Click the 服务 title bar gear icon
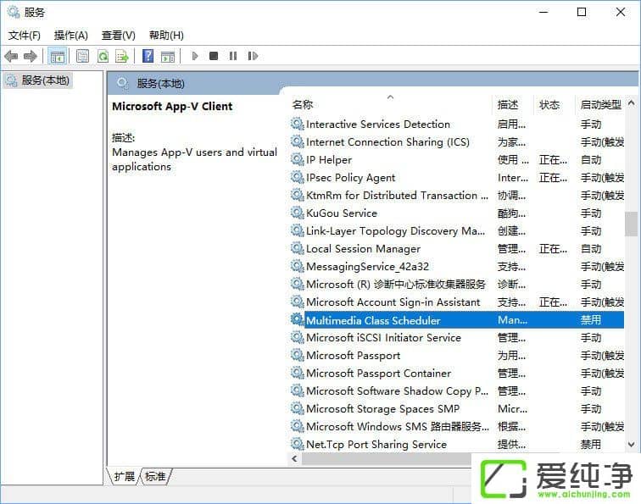641x504 pixels. pos(14,12)
